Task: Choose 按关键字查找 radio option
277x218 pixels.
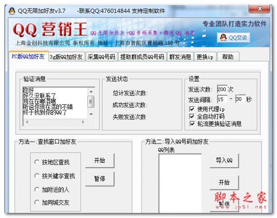Action: tap(36, 176)
